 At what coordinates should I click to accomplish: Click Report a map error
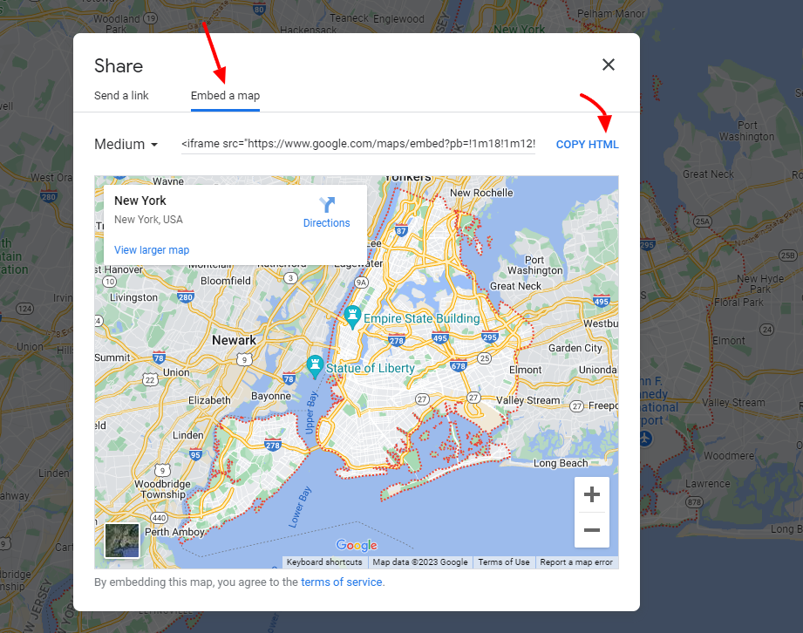(575, 562)
